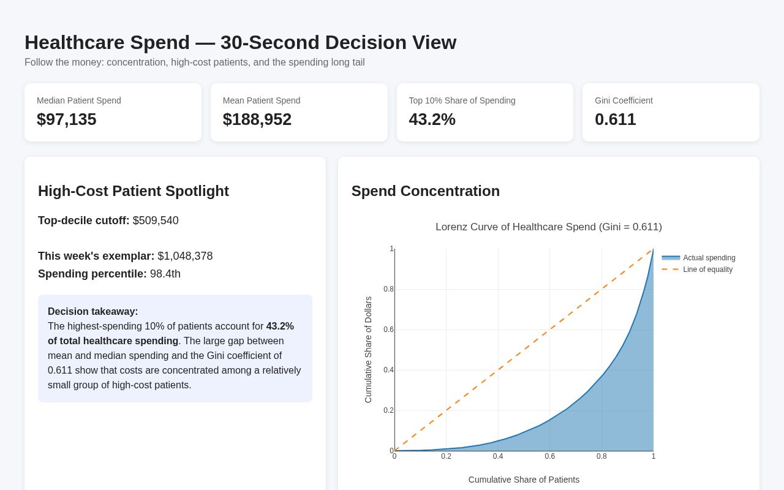Click the Top-decile cutoff label
This screenshot has height=490, width=784.
point(84,221)
